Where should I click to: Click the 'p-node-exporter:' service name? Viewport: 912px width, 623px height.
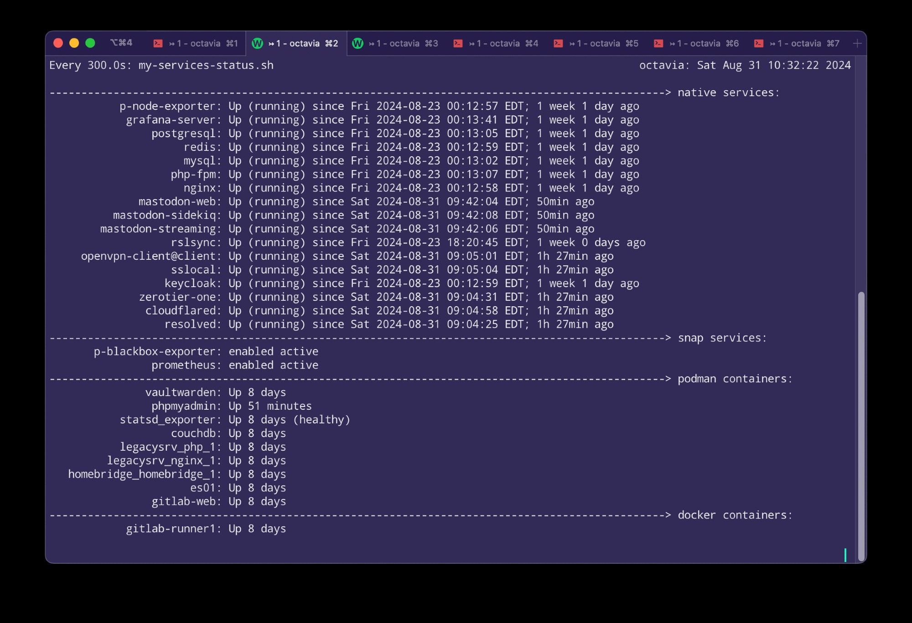(171, 106)
